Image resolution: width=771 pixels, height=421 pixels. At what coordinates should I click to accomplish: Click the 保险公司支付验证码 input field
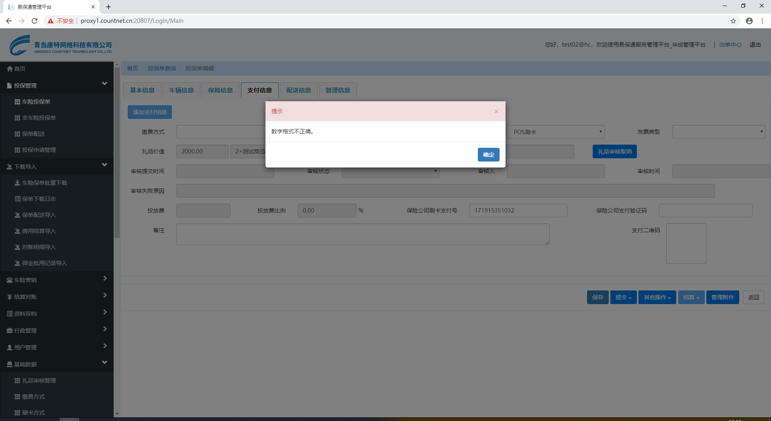(x=706, y=210)
